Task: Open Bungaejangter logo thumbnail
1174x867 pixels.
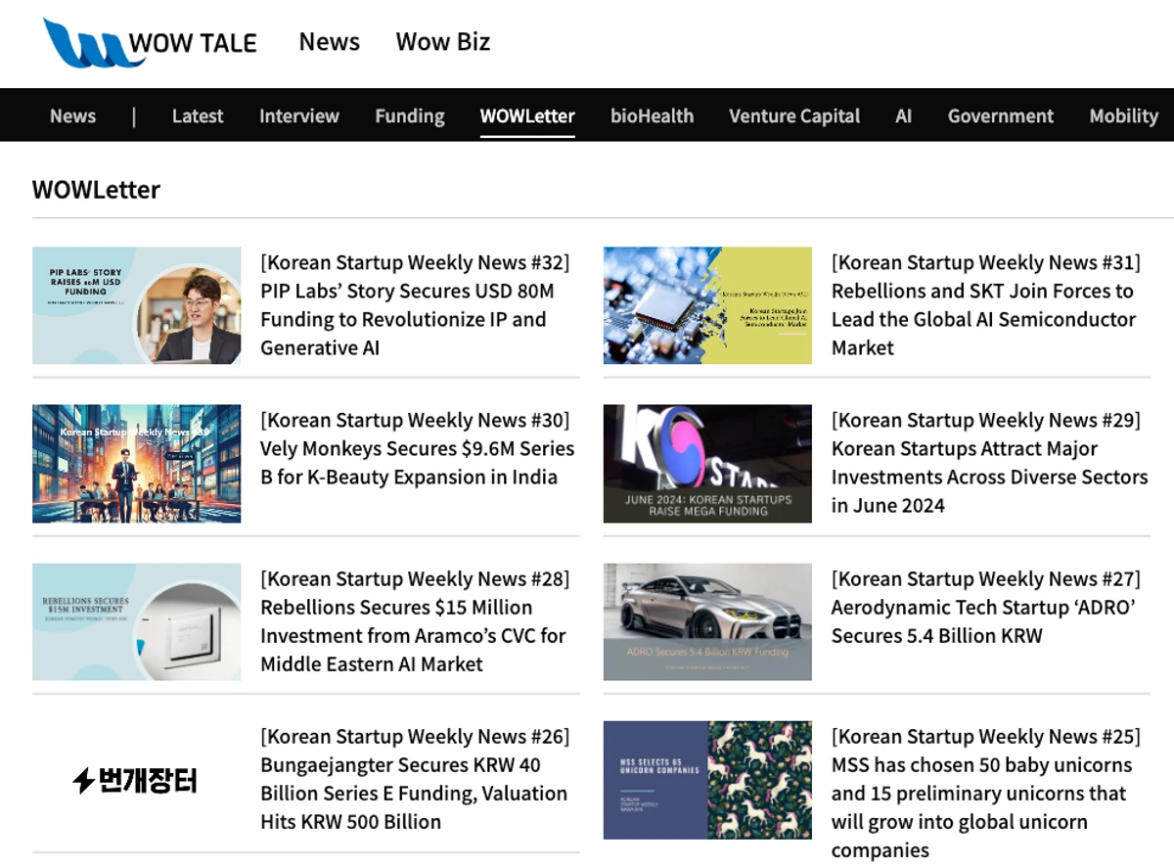Action: (x=136, y=780)
